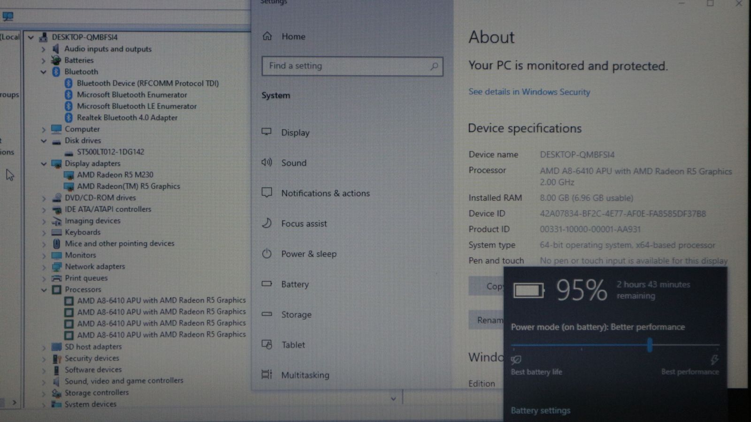The image size is (751, 422).
Task: Click the search magnifier in Find a setting
Action: (434, 67)
